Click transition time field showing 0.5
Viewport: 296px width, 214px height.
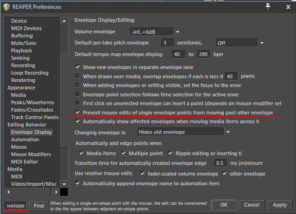[220, 163]
